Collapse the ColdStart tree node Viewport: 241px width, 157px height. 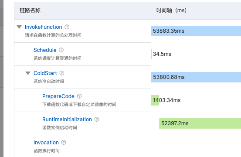click(x=28, y=73)
